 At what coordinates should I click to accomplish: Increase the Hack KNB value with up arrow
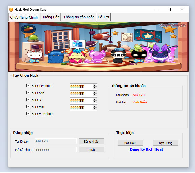coord(95,92)
